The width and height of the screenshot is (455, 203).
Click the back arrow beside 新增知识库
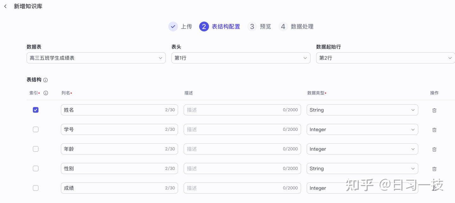(x=5, y=6)
